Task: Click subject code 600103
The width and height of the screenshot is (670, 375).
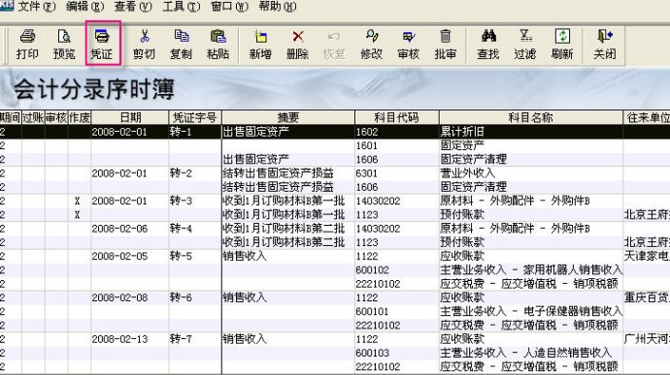Action: pos(372,353)
